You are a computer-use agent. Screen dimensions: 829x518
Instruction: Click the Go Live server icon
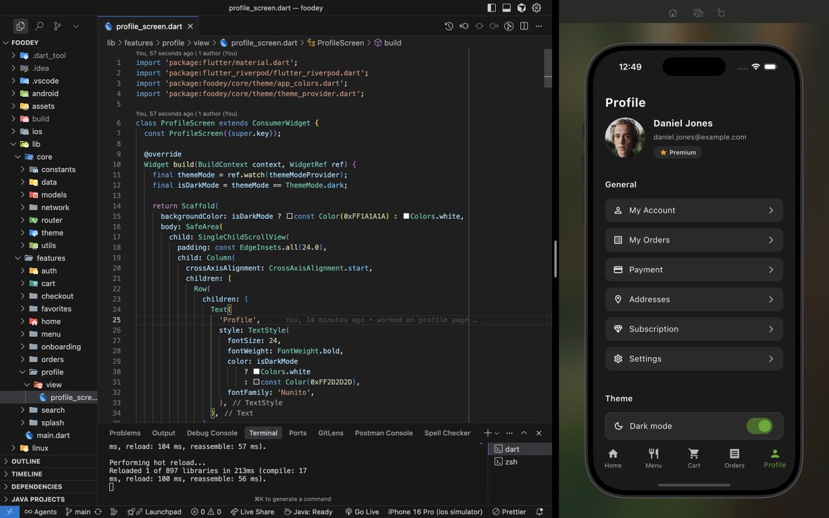362,512
